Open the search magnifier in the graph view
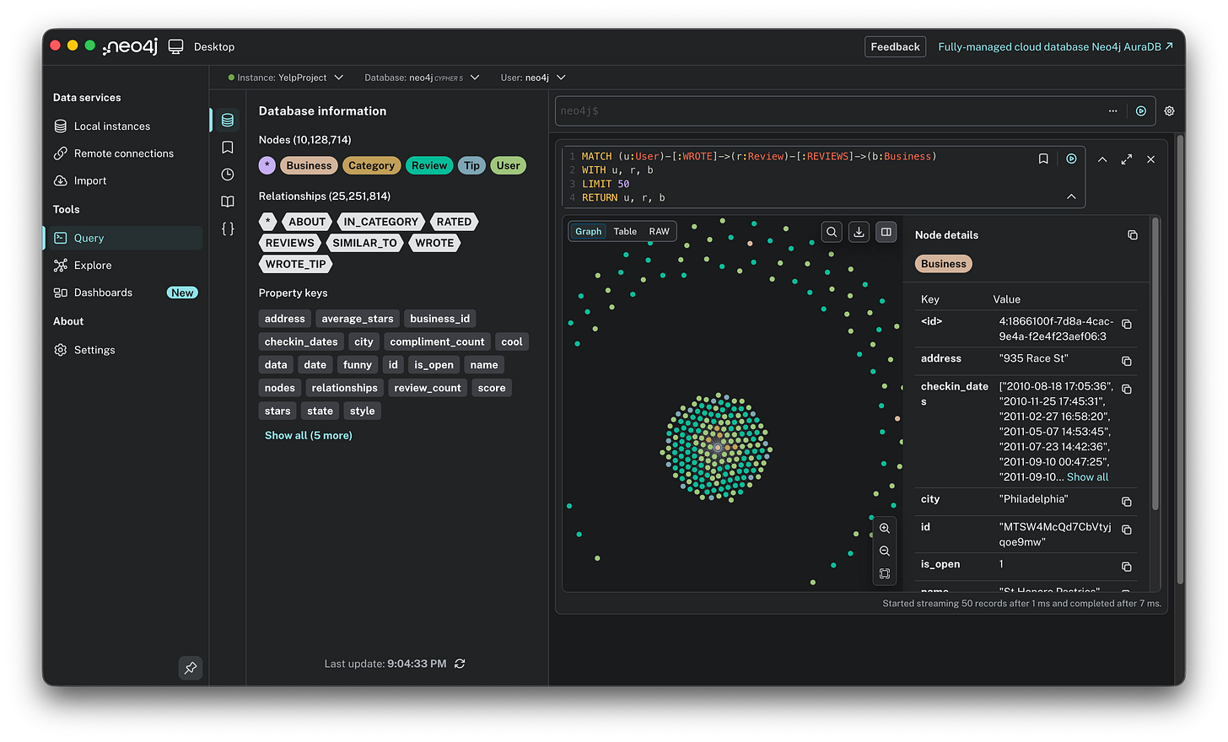Screen dimensions: 1228x742 [832, 231]
